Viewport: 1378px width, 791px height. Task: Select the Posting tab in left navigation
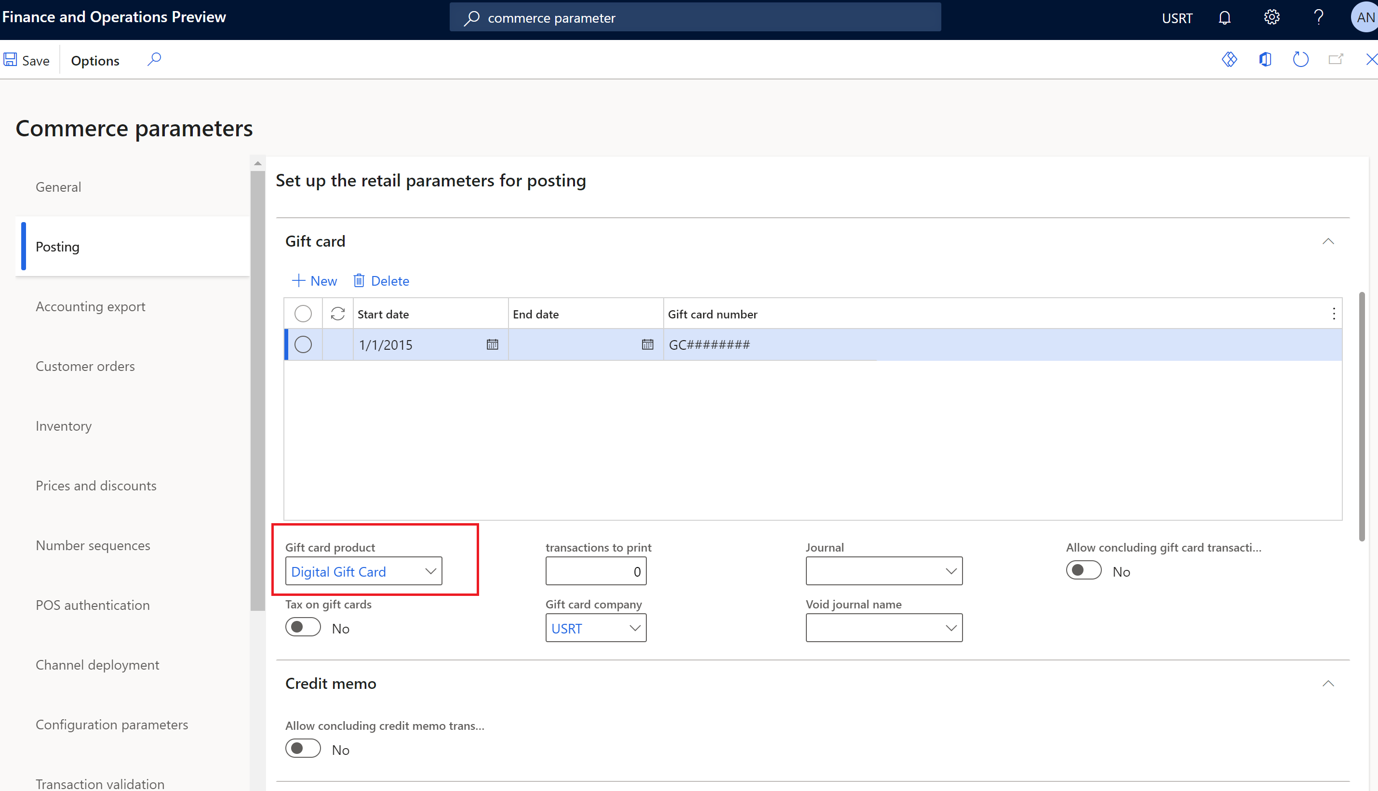(57, 246)
